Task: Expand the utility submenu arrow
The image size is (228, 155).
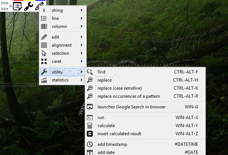Action: [x=82, y=72]
